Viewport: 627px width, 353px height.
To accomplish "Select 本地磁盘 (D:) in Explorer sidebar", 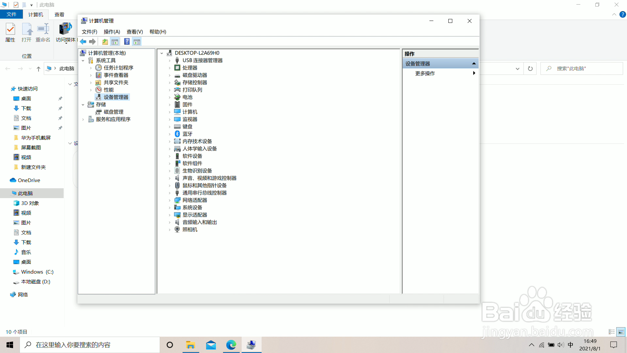I will [36, 281].
